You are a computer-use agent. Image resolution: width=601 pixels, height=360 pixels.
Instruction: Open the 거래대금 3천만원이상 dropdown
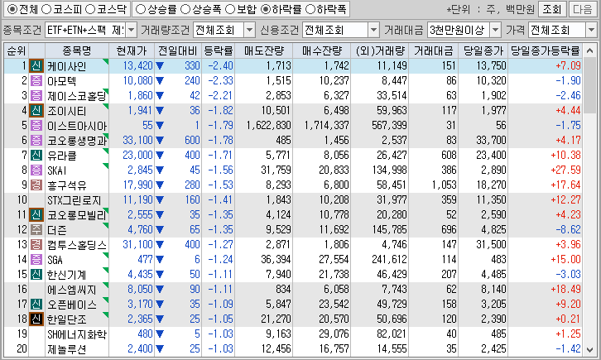coord(495,30)
